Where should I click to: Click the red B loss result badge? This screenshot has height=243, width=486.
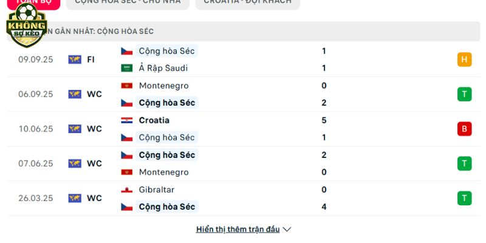click(464, 129)
